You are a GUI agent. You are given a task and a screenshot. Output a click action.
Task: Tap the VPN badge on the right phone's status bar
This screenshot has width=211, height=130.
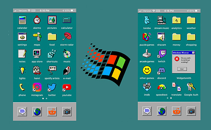point(158,11)
